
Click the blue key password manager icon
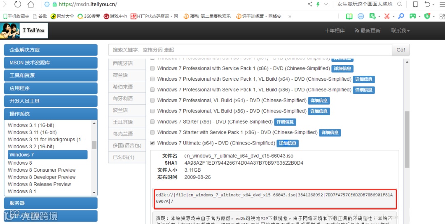click(x=401, y=16)
